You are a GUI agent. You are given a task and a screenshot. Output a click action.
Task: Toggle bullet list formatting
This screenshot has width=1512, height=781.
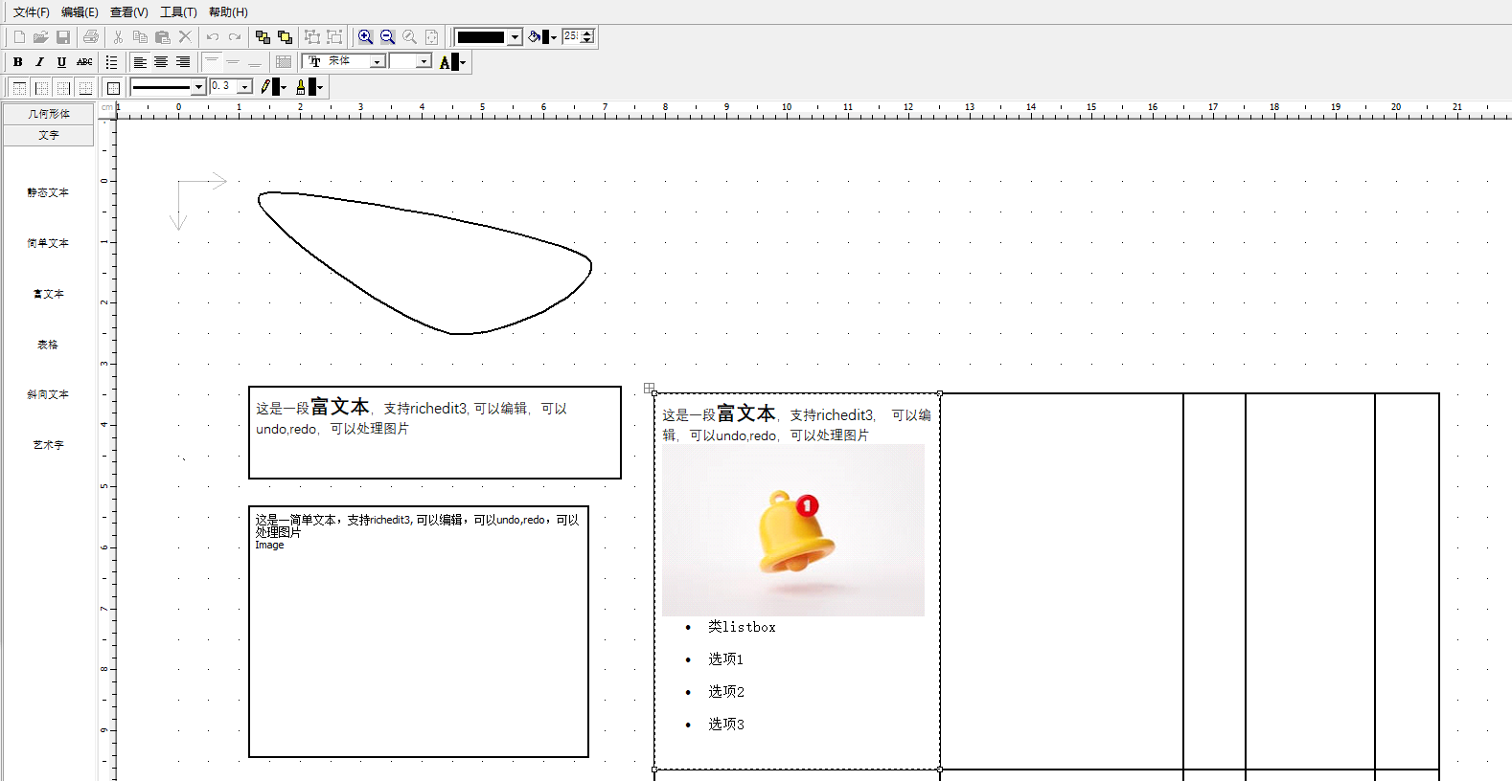[x=111, y=62]
